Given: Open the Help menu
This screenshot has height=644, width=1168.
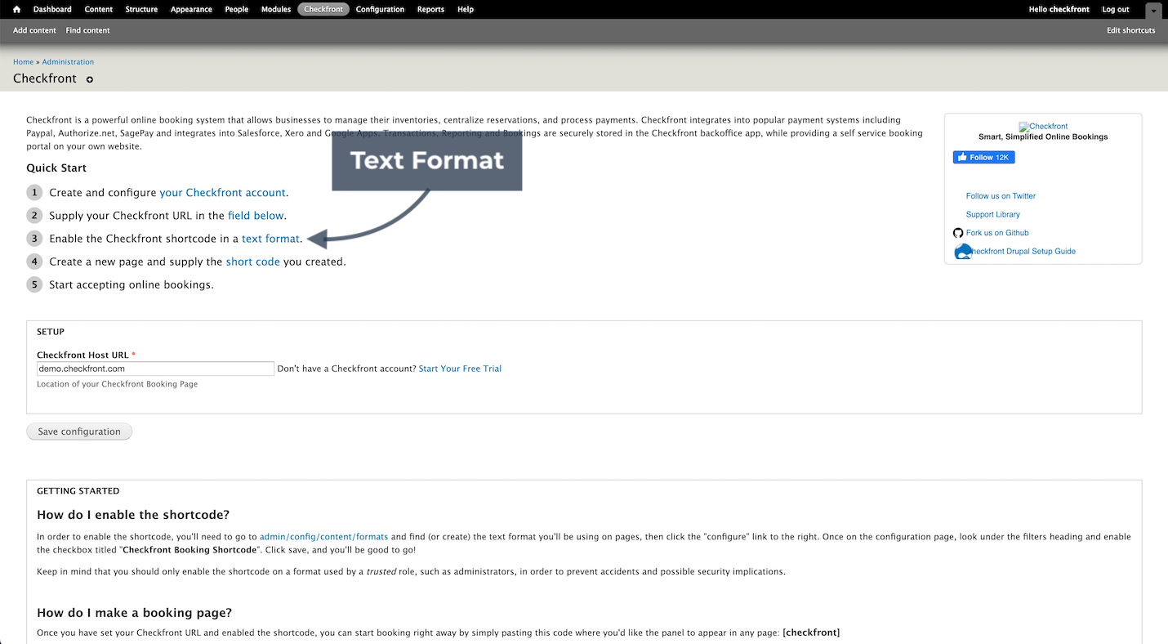Looking at the screenshot, I should [466, 10].
